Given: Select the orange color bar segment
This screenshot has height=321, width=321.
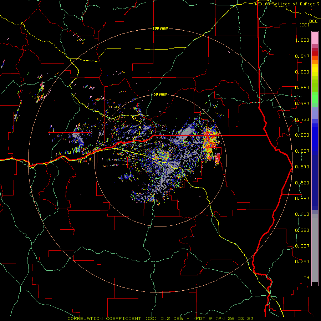Looking at the screenshot, I should pyautogui.click(x=315, y=62).
